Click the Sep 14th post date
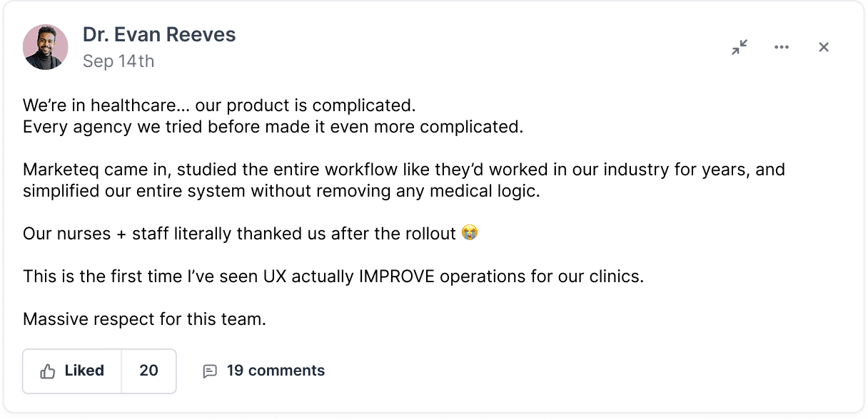The width and height of the screenshot is (868, 419). [118, 61]
